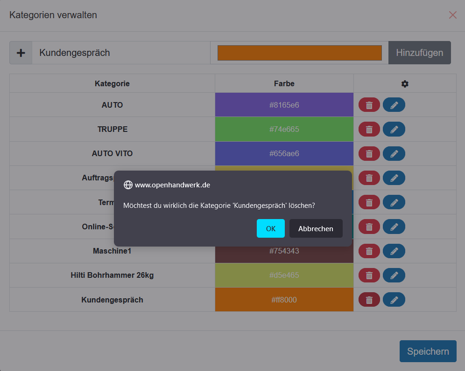The width and height of the screenshot is (465, 371).
Task: Edit the AUTO category with pencil icon
Action: click(x=394, y=105)
